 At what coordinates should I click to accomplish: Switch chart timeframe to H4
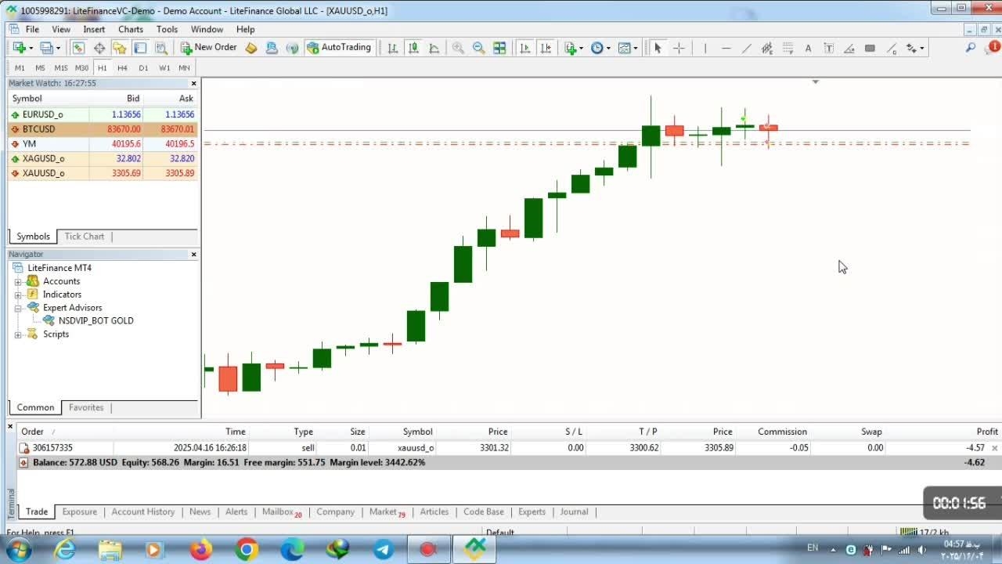click(x=122, y=67)
